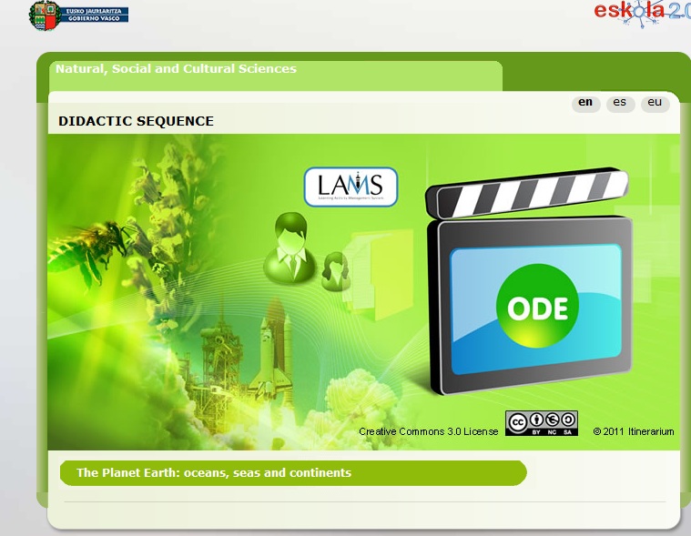The width and height of the screenshot is (691, 536).
Task: Click the green ODE circle
Action: (537, 308)
